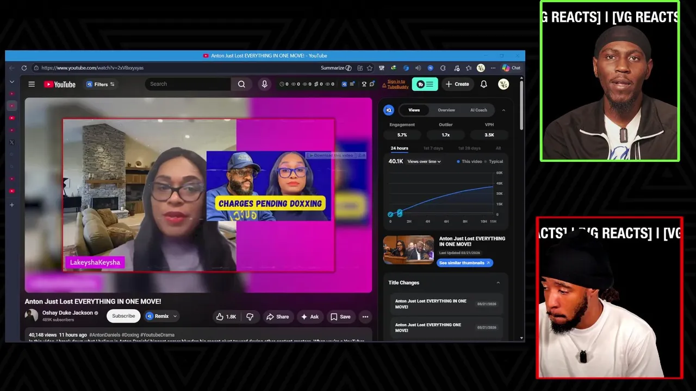696x391 pixels.
Task: Open Oshay Duke Jackson channel name
Action: click(67, 313)
